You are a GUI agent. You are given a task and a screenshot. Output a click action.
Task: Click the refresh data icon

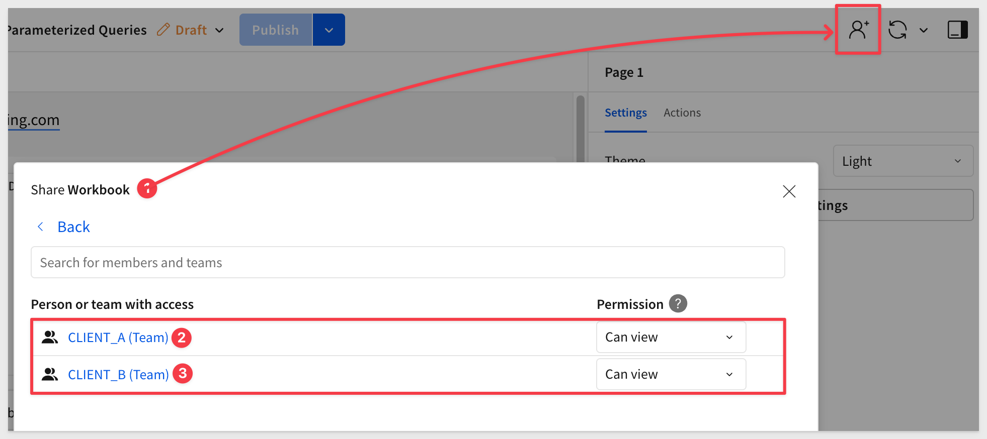897,30
